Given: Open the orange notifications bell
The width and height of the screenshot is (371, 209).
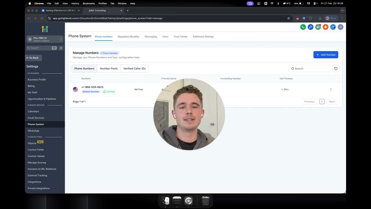Looking at the screenshot, I should tap(325, 27).
